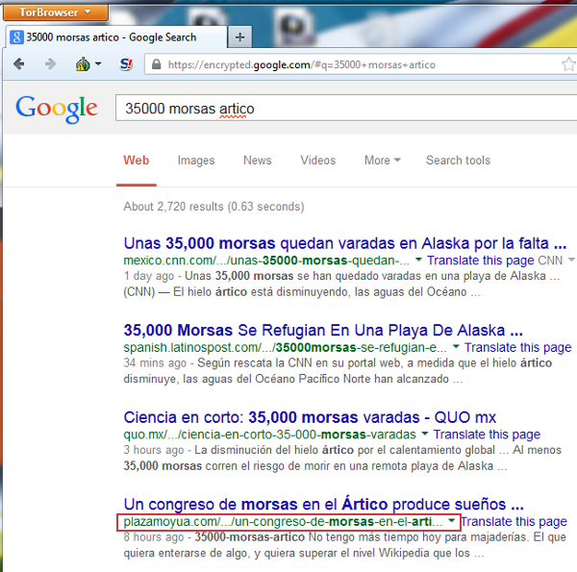Switch to the Images search tab
577x572 pixels.
point(196,161)
